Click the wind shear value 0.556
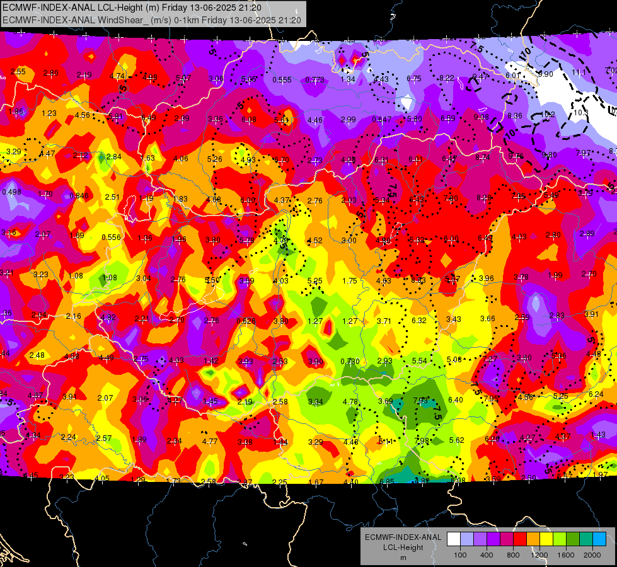The image size is (617, 567). point(112,238)
